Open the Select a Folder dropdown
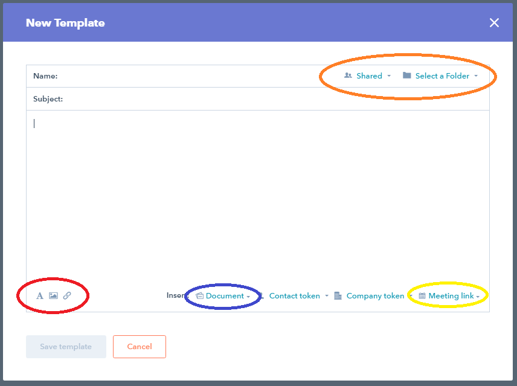 pos(440,76)
